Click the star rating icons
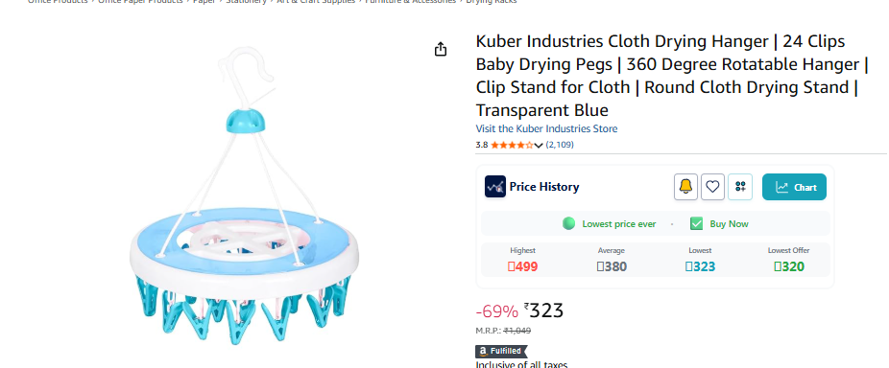Viewport: 889px width, 368px height. [x=512, y=145]
